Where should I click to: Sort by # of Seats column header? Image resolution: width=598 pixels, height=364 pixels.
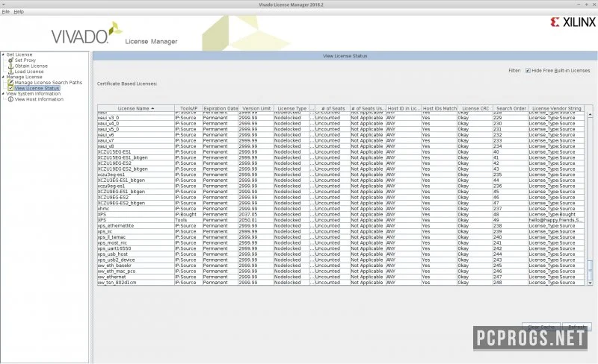pyautogui.click(x=333, y=108)
